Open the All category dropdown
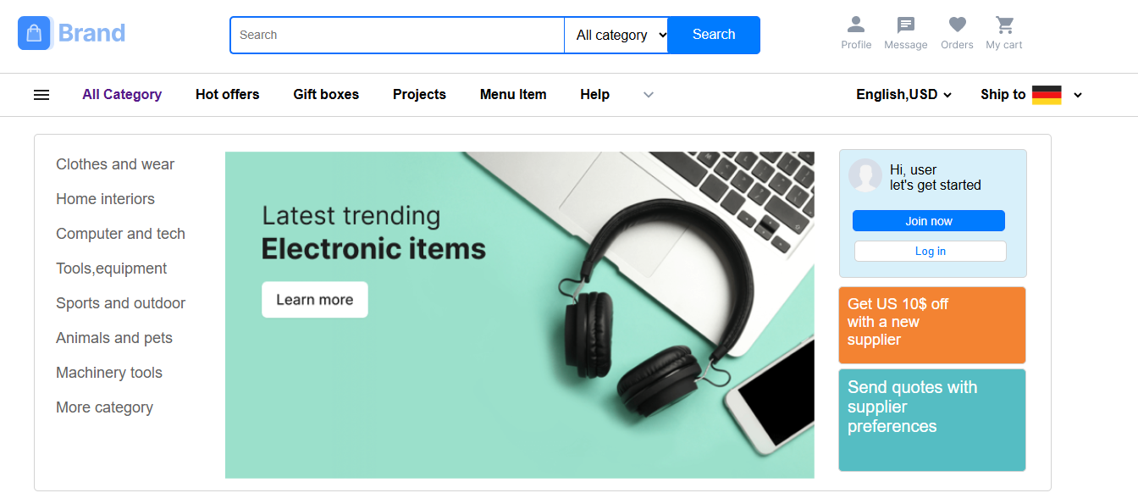Image resolution: width=1138 pixels, height=504 pixels. click(616, 35)
